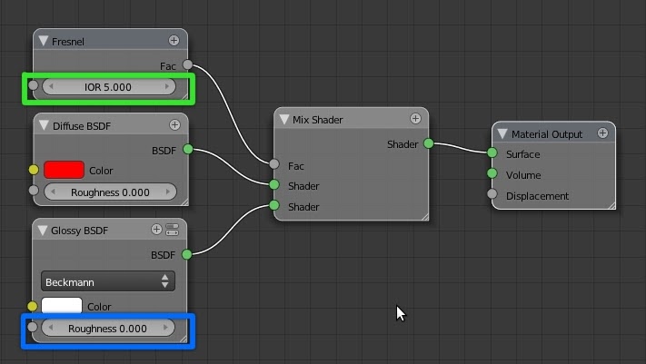This screenshot has width=646, height=364.
Task: Click the Diffuse Roughness input socket
Action: tap(34, 191)
